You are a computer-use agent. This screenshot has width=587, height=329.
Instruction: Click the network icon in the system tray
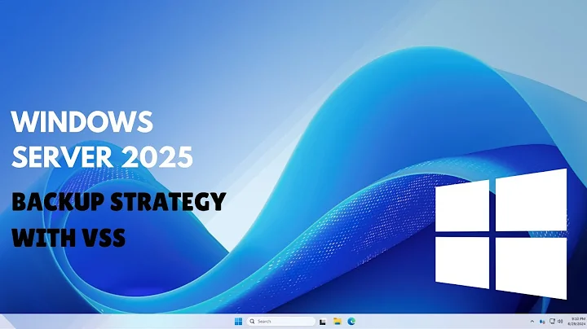[x=552, y=322]
